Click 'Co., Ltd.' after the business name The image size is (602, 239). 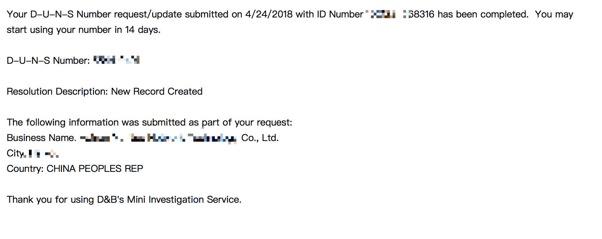[260, 138]
